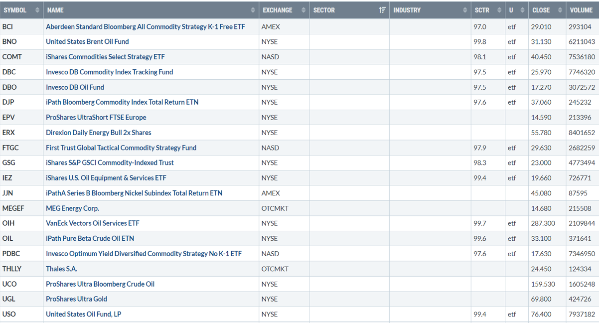Click sort arrows icon in SCTR column

coord(499,10)
